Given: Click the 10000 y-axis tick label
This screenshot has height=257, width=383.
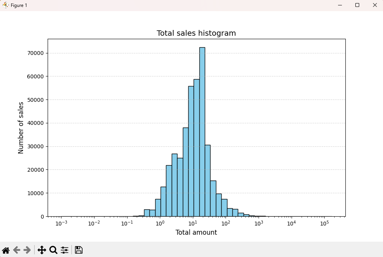Looking at the screenshot, I should coord(35,193).
